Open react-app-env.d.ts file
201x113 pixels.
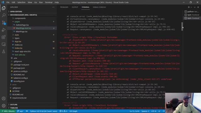pyautogui.click(x=32, y=51)
